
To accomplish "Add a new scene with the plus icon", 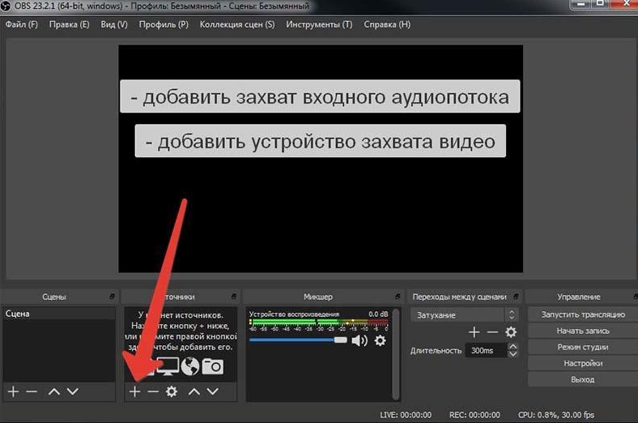I will (13, 391).
